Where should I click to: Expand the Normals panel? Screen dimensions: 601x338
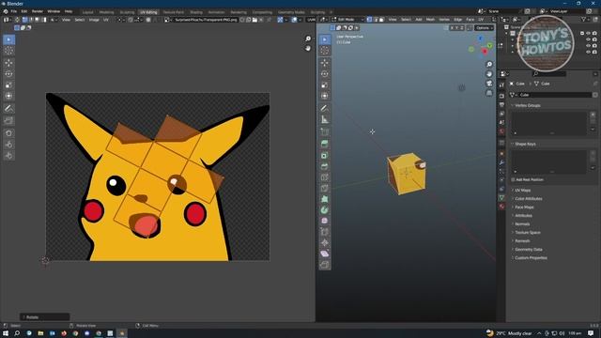tap(522, 224)
